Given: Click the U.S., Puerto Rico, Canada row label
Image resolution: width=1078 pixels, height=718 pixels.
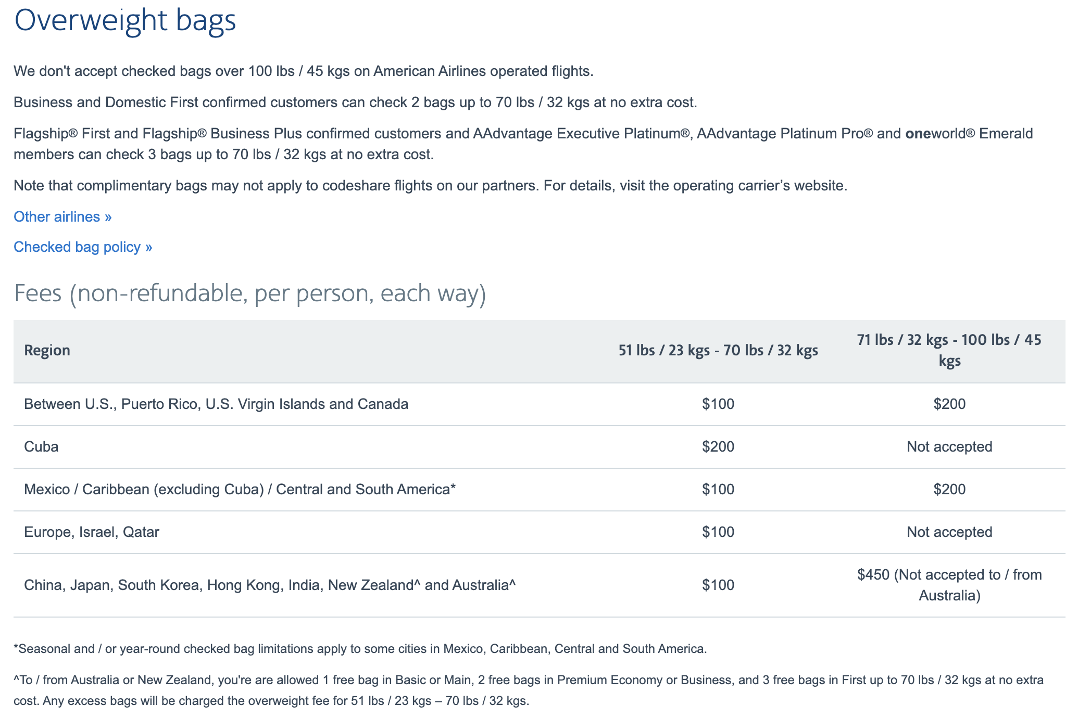Looking at the screenshot, I should [x=216, y=404].
